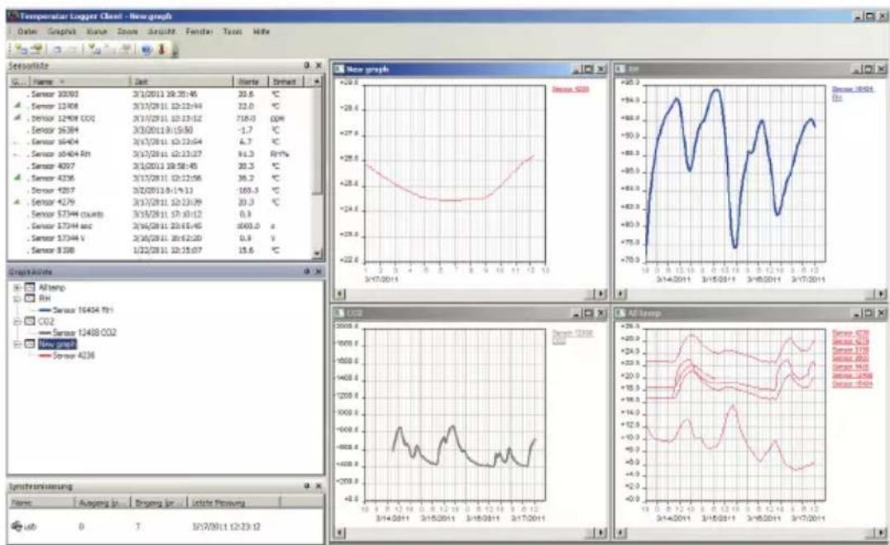Click the blue window toolbar icon
The width and height of the screenshot is (890, 545).
point(57,50)
